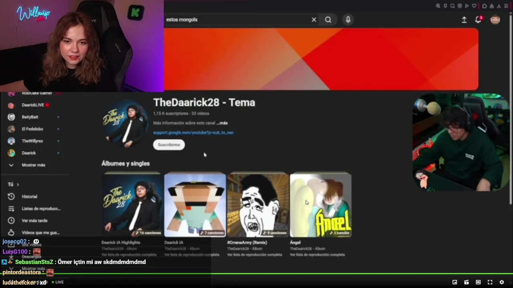Screen dimensions: 513x288
Task: Click chat user LuisG100 name
Action: coord(15,252)
